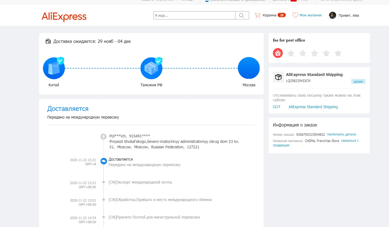Open the user avatar picture
Image resolution: width=389 pixels, height=227 pixels.
(333, 15)
